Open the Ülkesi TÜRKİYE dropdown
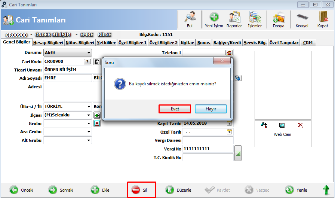 (x=89, y=106)
